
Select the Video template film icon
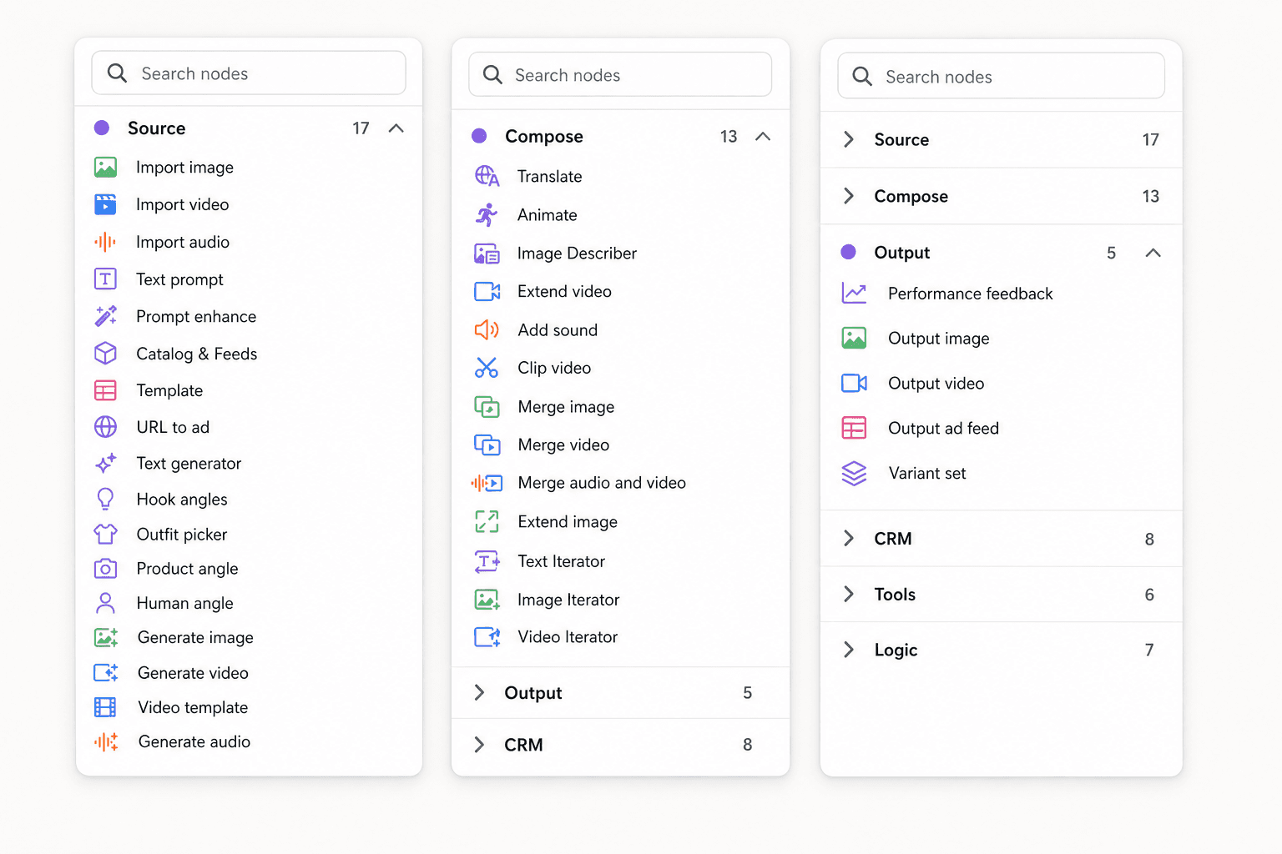[x=105, y=707]
